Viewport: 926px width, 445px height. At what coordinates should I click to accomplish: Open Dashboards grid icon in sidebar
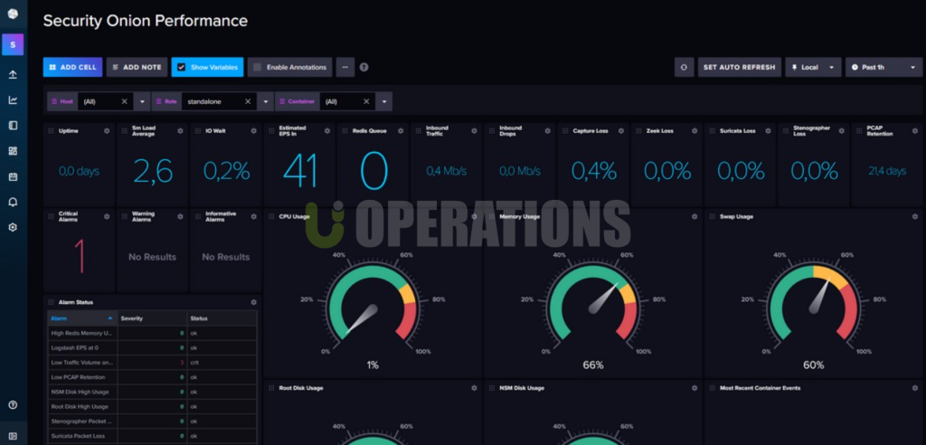13,151
